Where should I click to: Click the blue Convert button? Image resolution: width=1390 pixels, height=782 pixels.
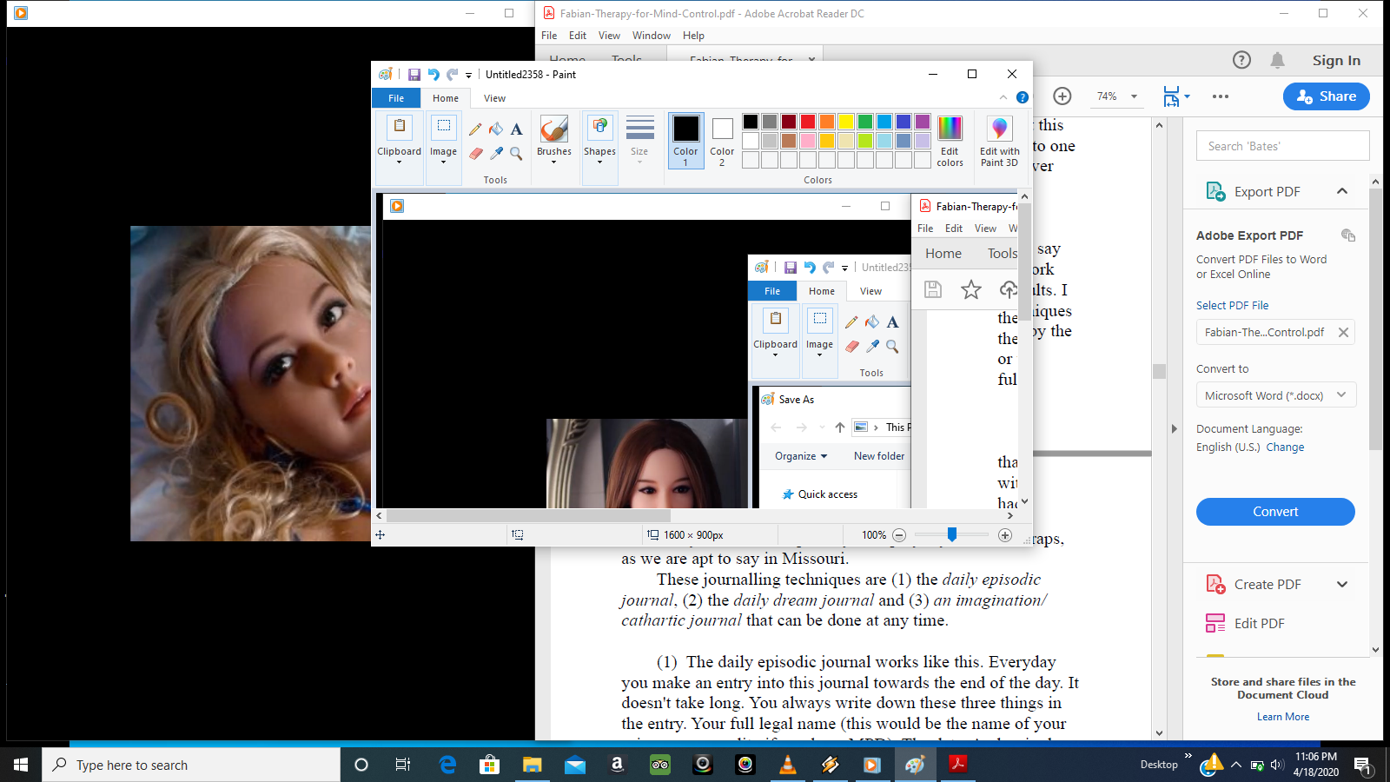coord(1275,512)
